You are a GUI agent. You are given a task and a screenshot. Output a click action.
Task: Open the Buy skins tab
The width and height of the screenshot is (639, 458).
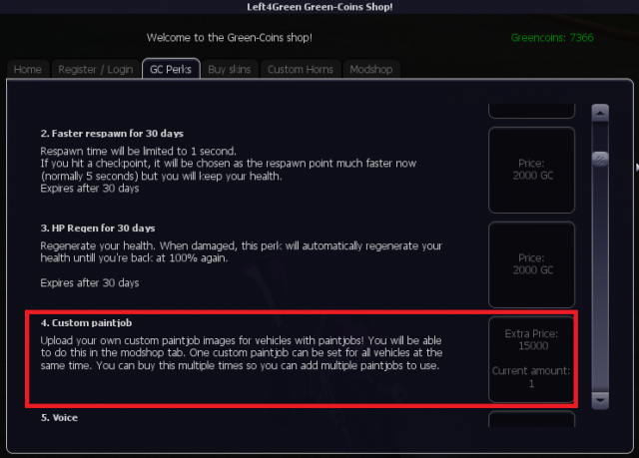[x=230, y=69]
